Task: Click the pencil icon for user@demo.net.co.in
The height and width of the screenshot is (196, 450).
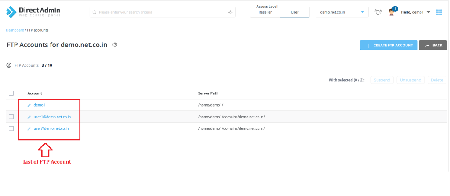Action: [x=29, y=128]
